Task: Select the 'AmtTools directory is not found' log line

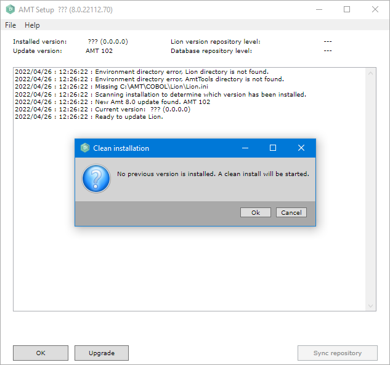Action: 149,79
